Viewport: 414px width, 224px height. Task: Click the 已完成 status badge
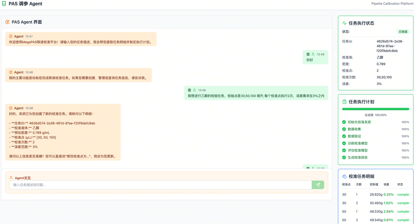[x=403, y=32]
